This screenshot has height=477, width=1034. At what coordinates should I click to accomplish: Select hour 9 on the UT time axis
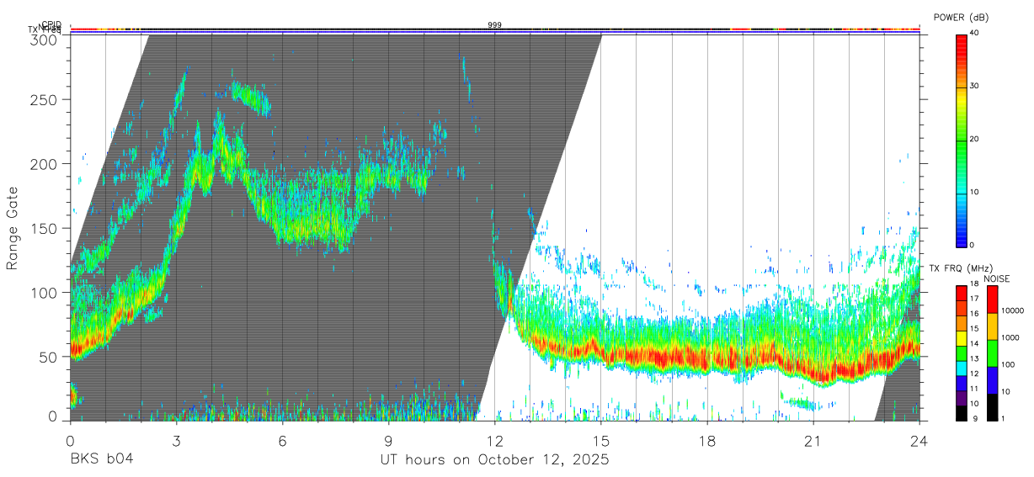coord(388,440)
